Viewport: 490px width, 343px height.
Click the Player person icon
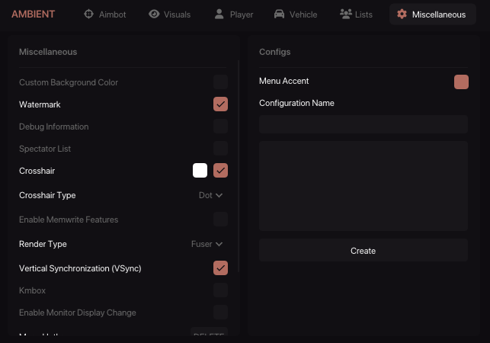click(219, 14)
